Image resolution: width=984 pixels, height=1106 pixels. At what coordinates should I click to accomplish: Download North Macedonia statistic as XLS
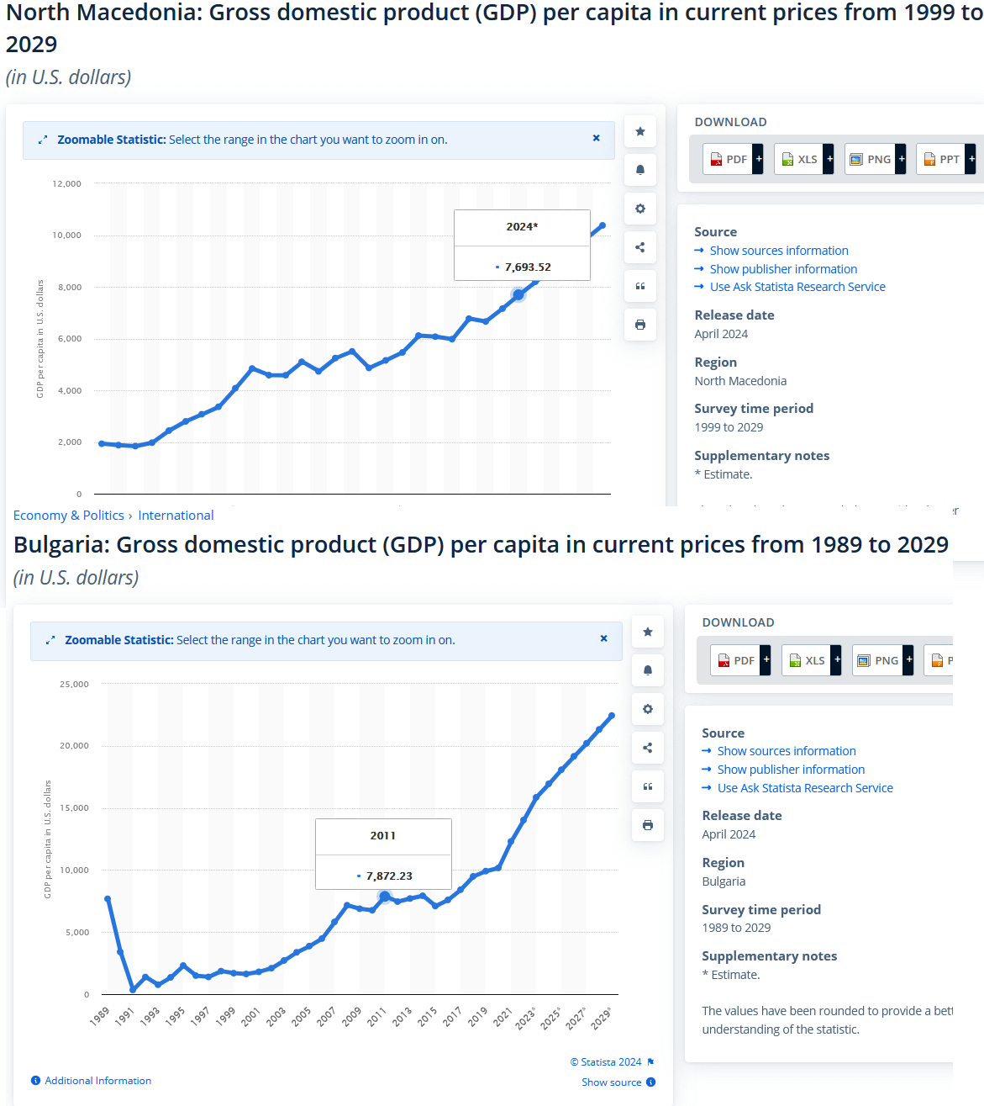click(804, 159)
